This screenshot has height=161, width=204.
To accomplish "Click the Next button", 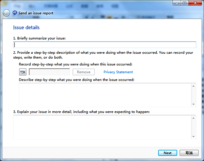I will tap(167, 153).
